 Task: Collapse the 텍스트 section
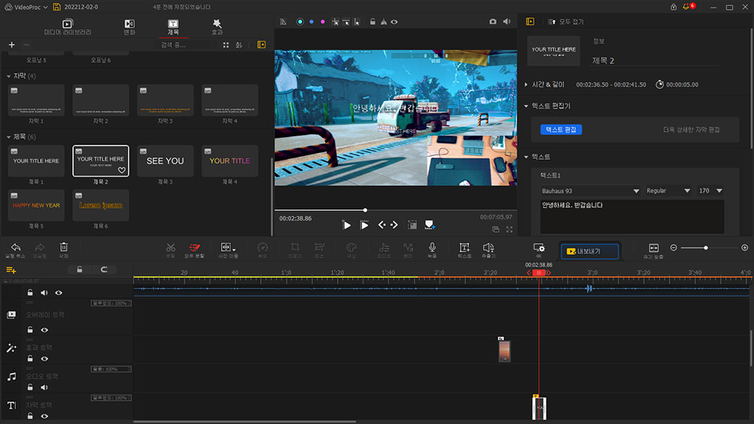click(x=526, y=157)
